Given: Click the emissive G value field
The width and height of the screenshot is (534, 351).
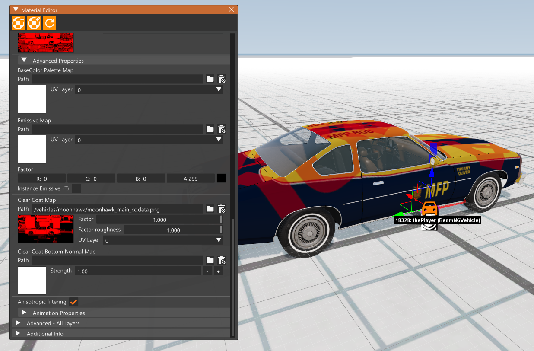Looking at the screenshot, I should (x=91, y=179).
